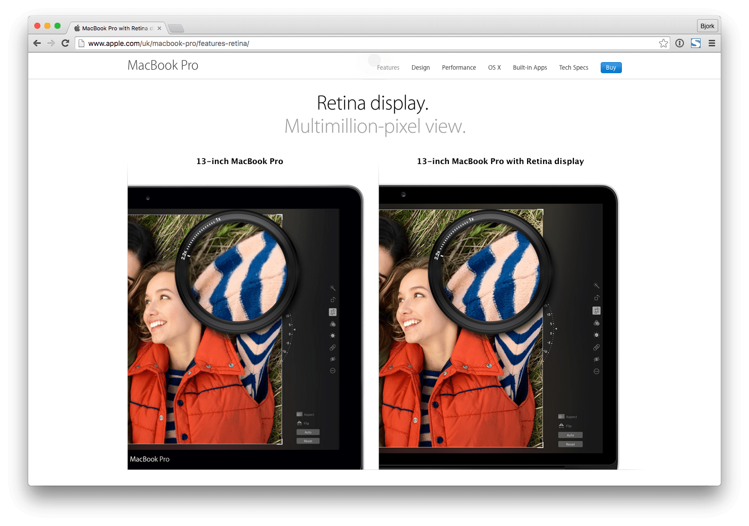Screen dimensions: 749x526
Task: Select the Adjust tool icon
Action: click(x=332, y=335)
